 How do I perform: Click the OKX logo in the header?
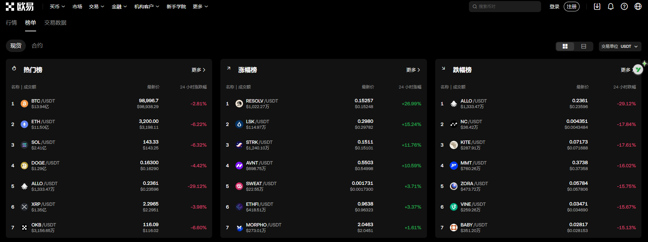[20, 7]
